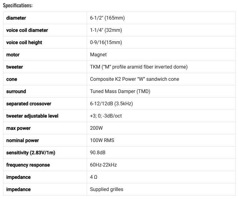Viewport: 238px width, 199px height.
Task: Select the 100W RMS nominal power value
Action: (102, 141)
